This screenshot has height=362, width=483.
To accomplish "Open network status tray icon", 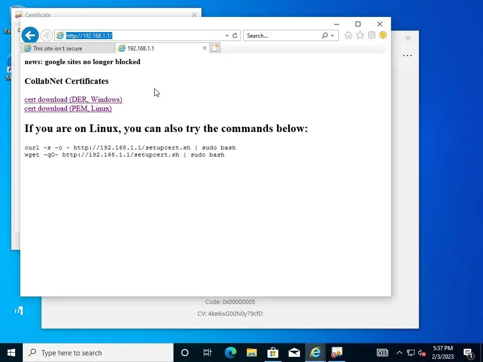I will (411, 353).
